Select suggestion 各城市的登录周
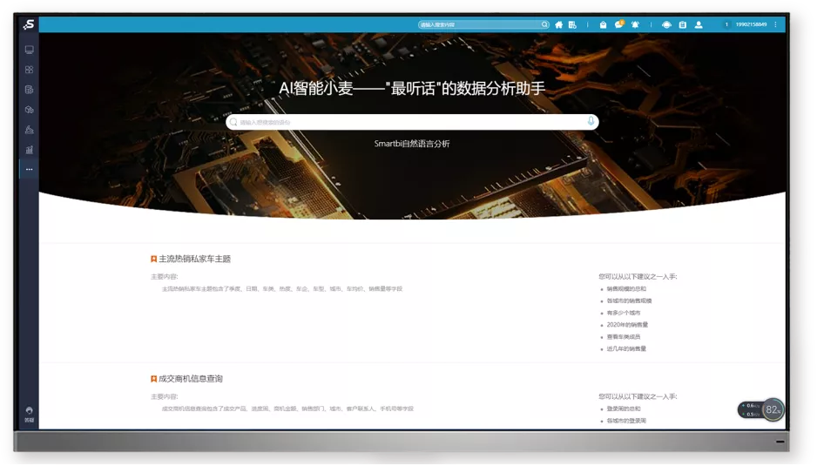 626,421
